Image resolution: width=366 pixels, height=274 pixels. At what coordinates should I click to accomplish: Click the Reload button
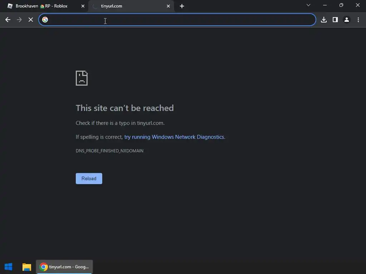tap(89, 178)
